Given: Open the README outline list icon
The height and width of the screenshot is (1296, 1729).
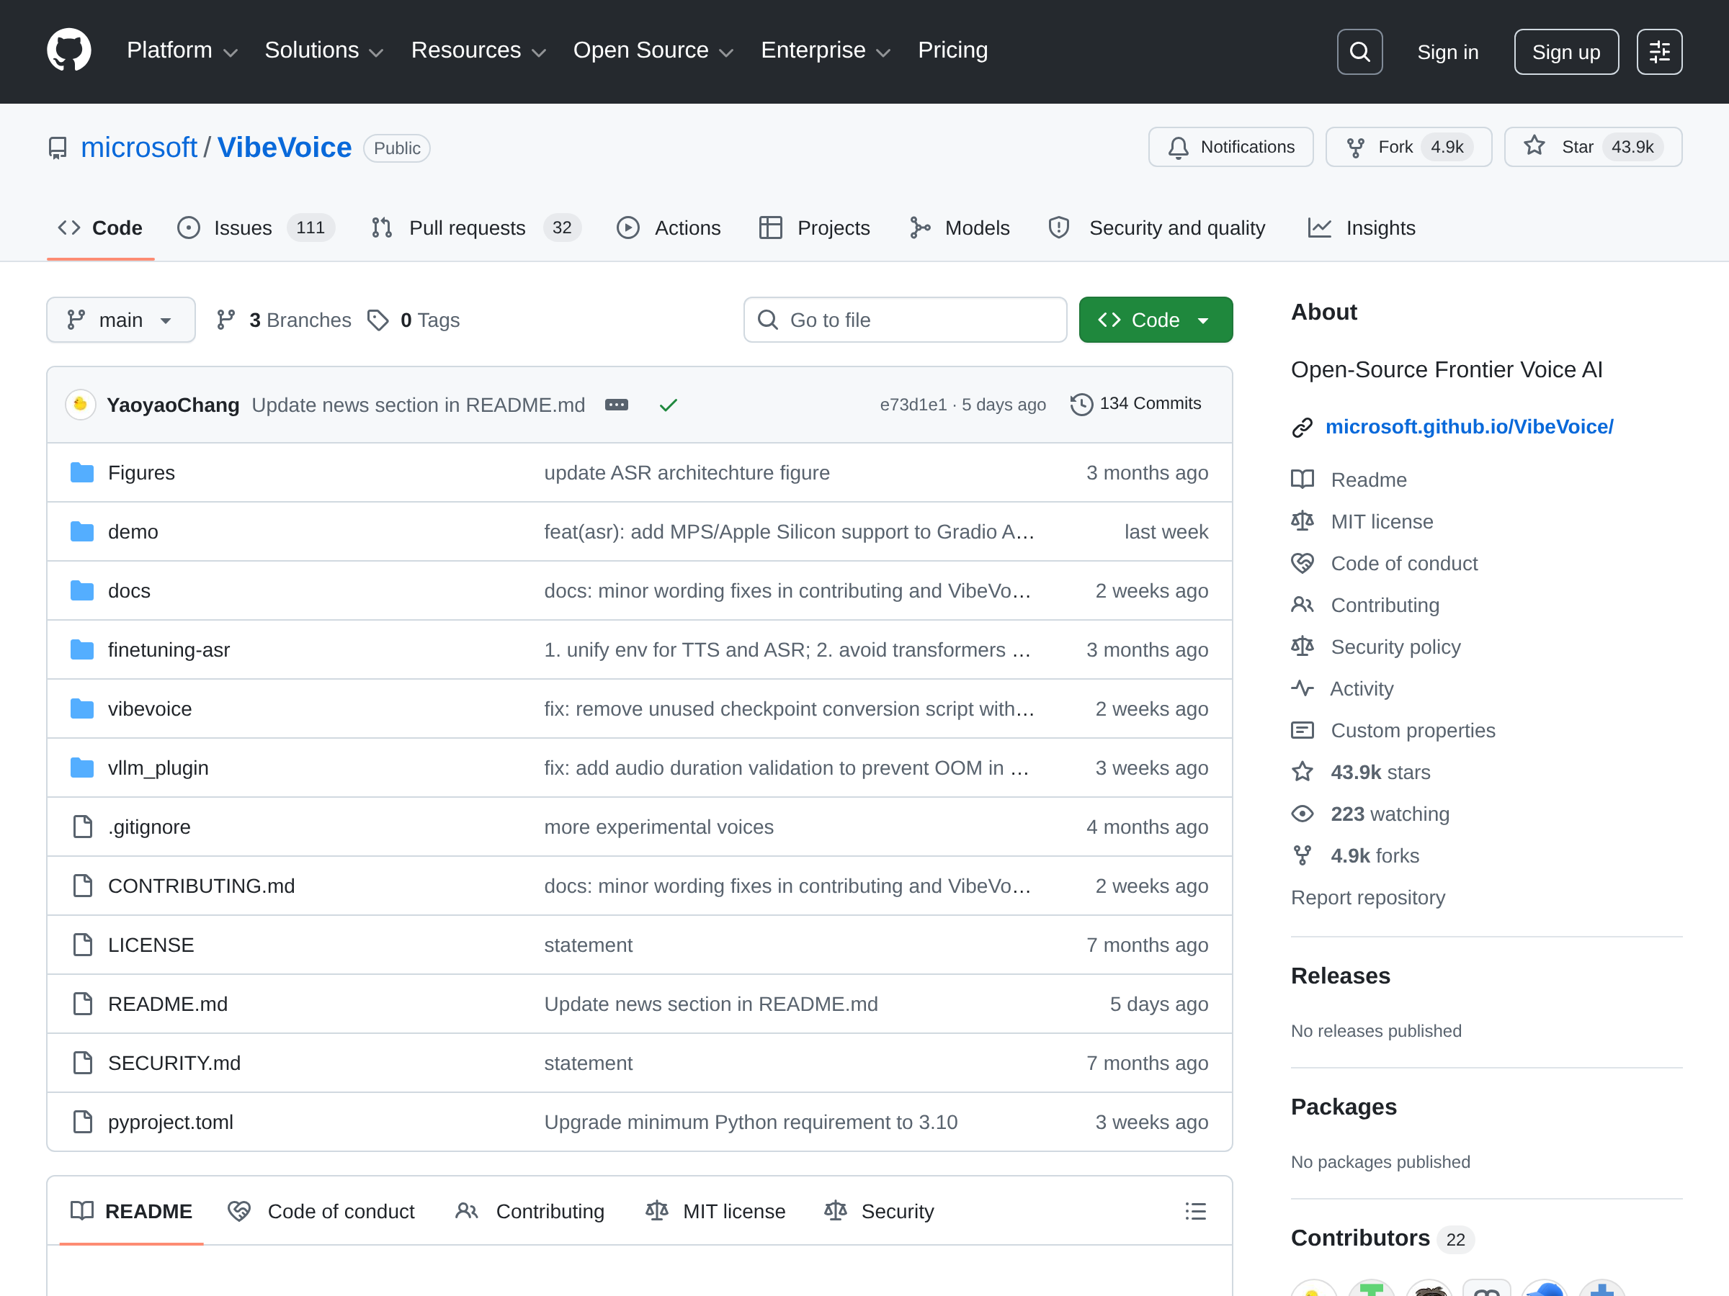Looking at the screenshot, I should pos(1194,1211).
